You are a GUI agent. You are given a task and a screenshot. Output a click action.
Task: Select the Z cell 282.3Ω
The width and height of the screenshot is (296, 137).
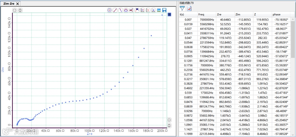point(262,38)
